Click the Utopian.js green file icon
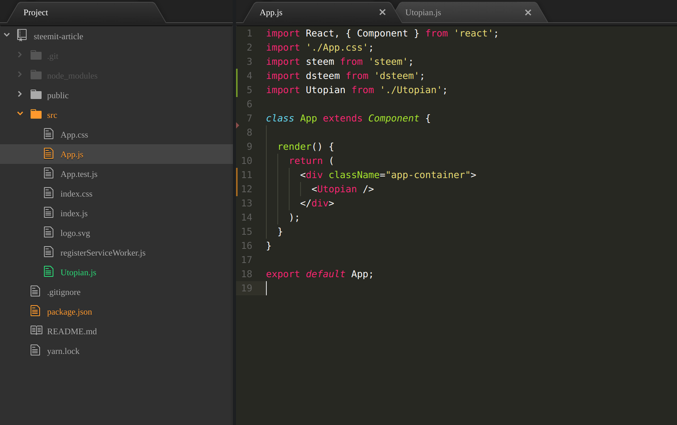677x425 pixels. 49,272
